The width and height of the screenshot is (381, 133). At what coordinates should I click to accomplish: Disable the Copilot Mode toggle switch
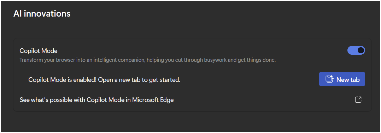(x=356, y=50)
